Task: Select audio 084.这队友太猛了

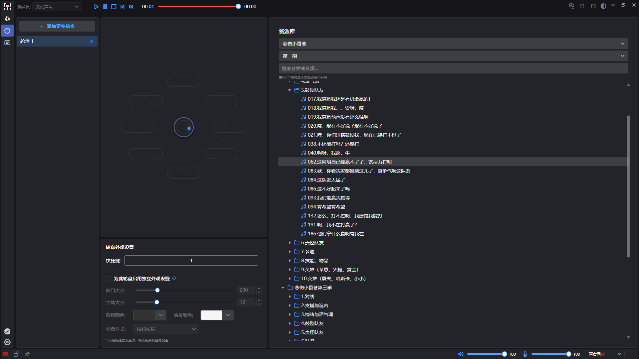Action: 326,180
